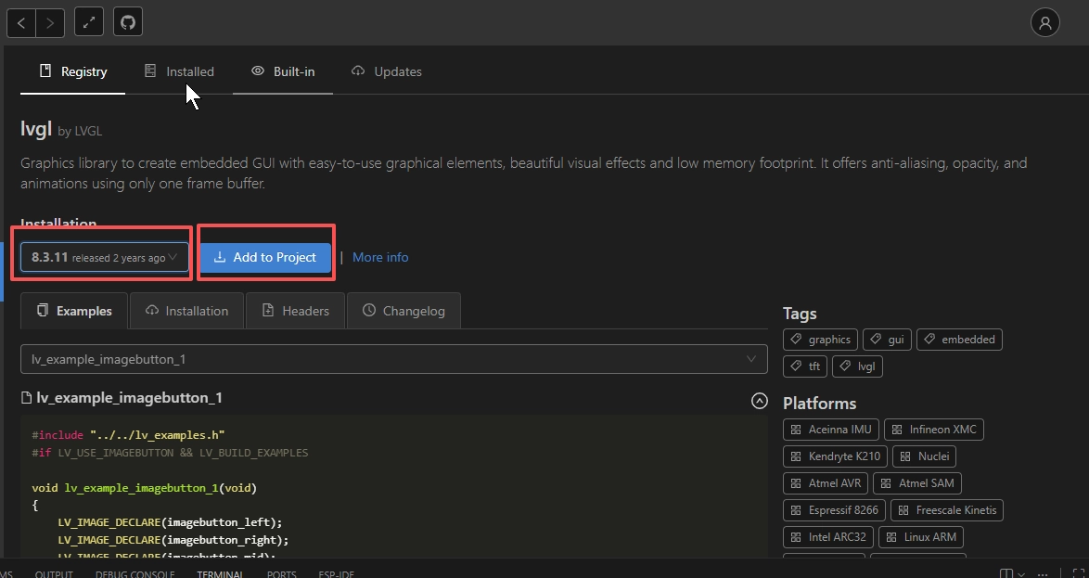Click the LV_IMAGE_DECLARE(imagebutton_left) line
1089x578 pixels.
tap(170, 522)
